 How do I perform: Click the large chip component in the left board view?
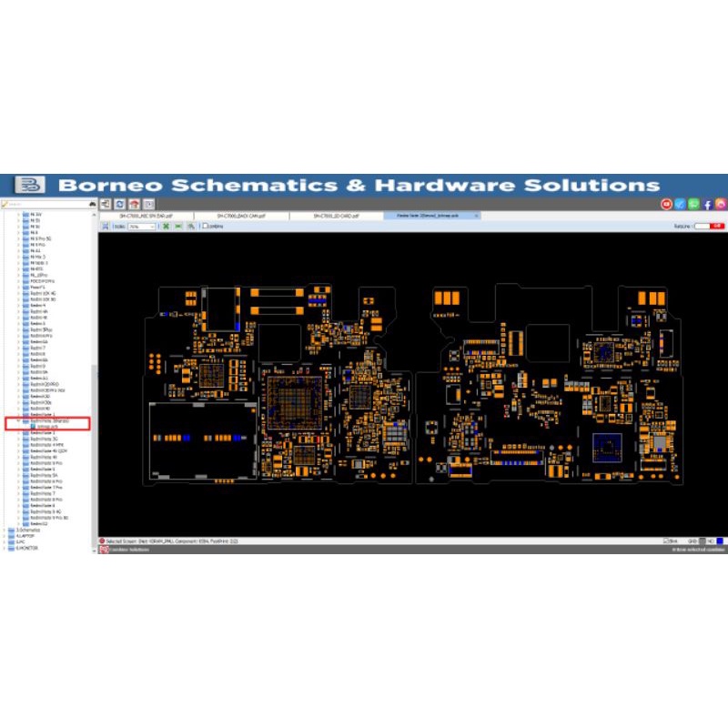pos(295,402)
